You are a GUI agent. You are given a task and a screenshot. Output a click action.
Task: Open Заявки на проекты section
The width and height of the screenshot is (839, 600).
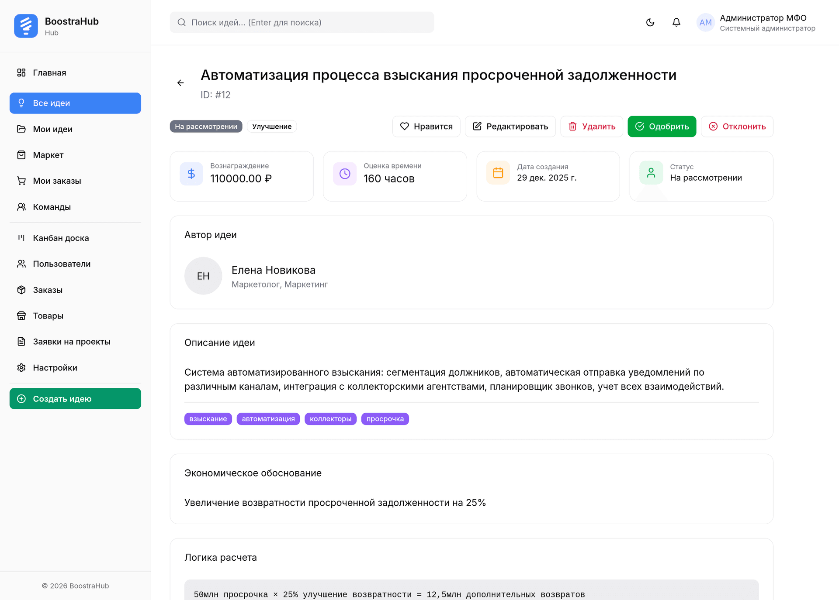71,341
